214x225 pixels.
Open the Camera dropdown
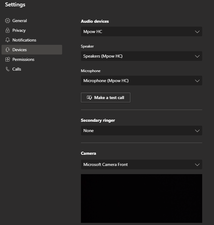point(142,164)
